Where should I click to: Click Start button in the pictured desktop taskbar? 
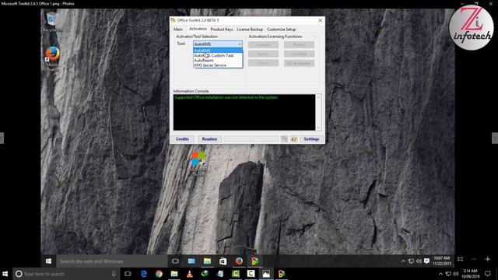(x=48, y=261)
